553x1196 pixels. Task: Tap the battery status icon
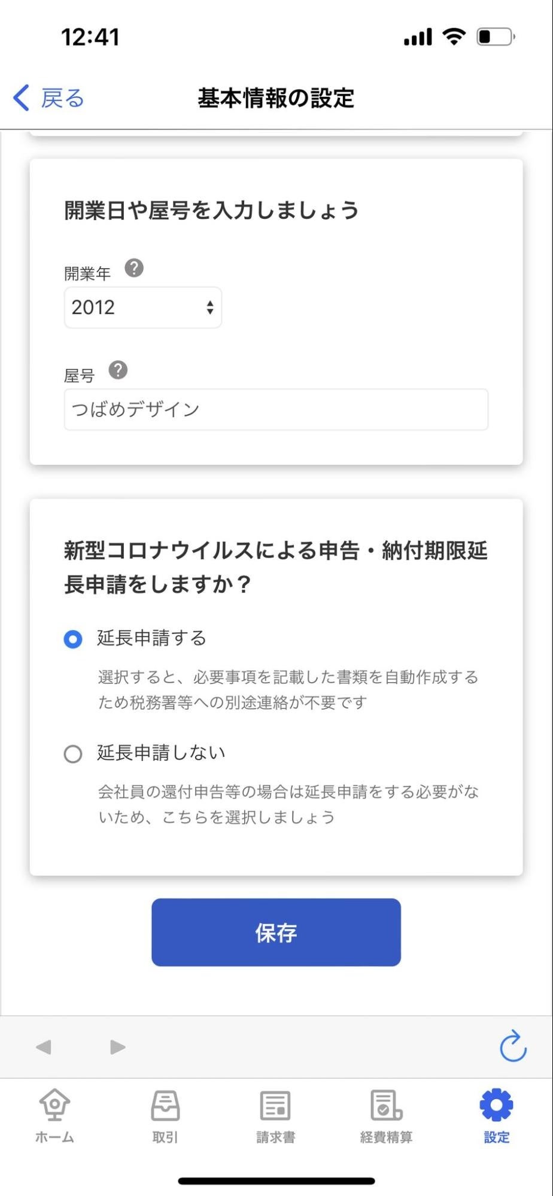point(495,37)
